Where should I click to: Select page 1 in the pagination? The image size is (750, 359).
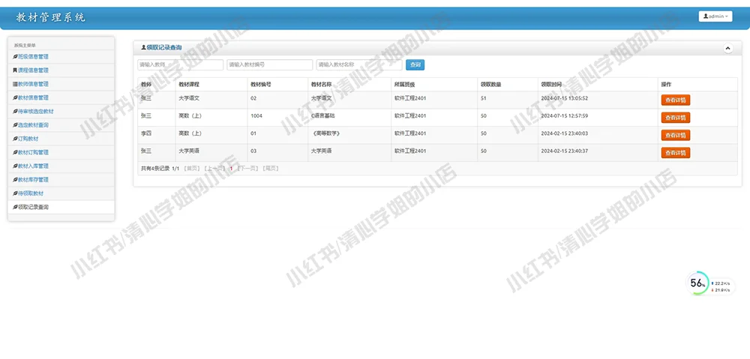coord(231,169)
